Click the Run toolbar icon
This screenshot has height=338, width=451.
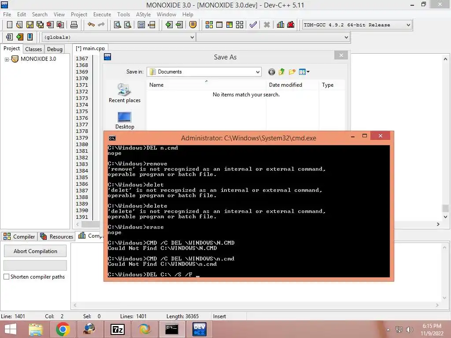219,25
